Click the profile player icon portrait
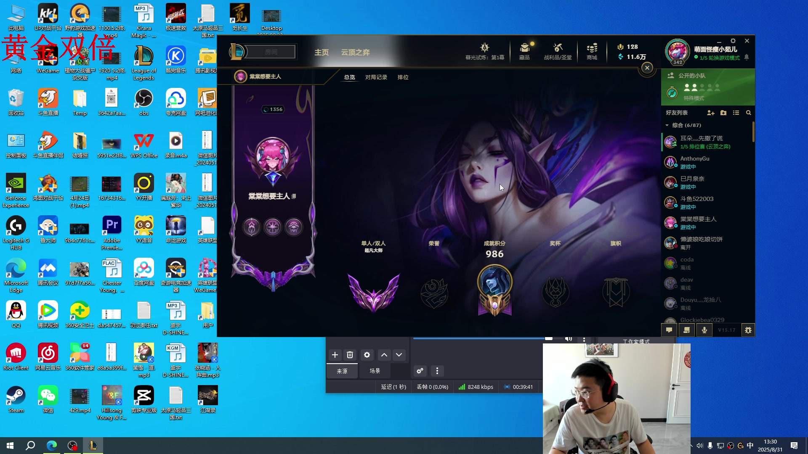Viewport: 808px width, 454px height. pos(273,156)
